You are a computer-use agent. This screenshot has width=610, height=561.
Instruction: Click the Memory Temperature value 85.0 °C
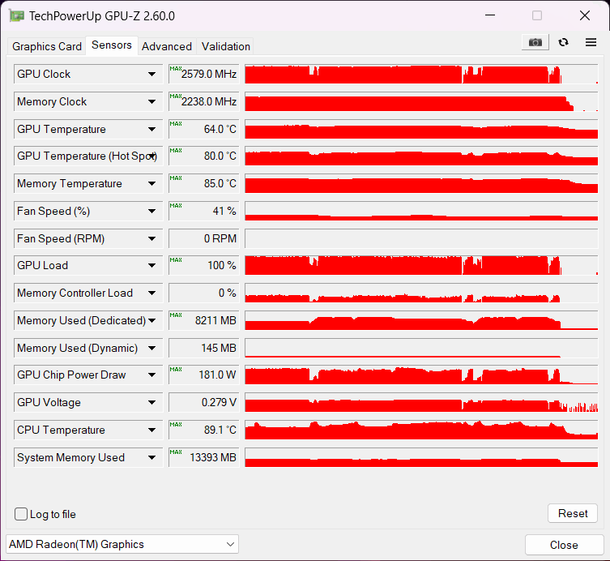coord(204,184)
